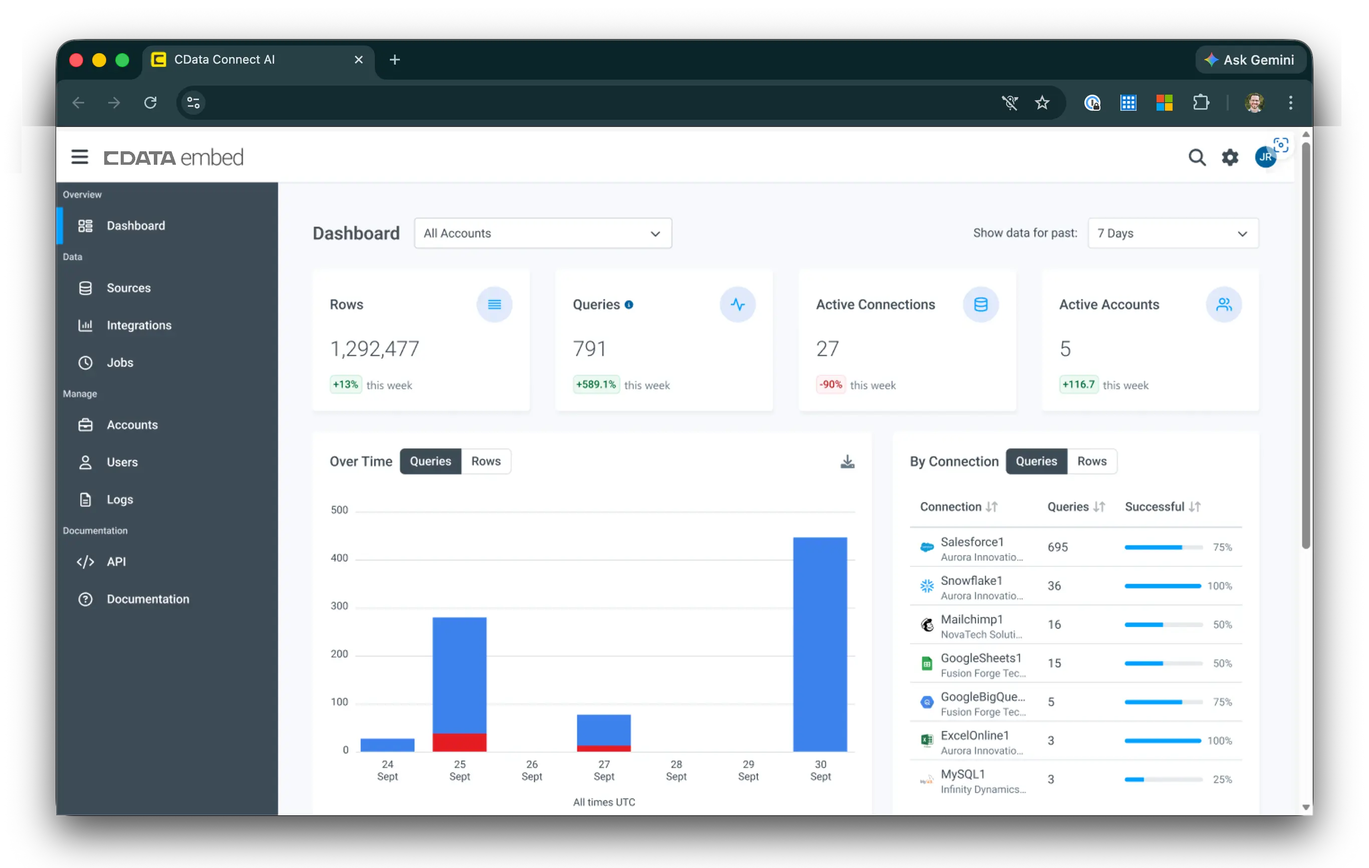The width and height of the screenshot is (1369, 868).
Task: Click the hamburger menu icon
Action: coord(80,157)
